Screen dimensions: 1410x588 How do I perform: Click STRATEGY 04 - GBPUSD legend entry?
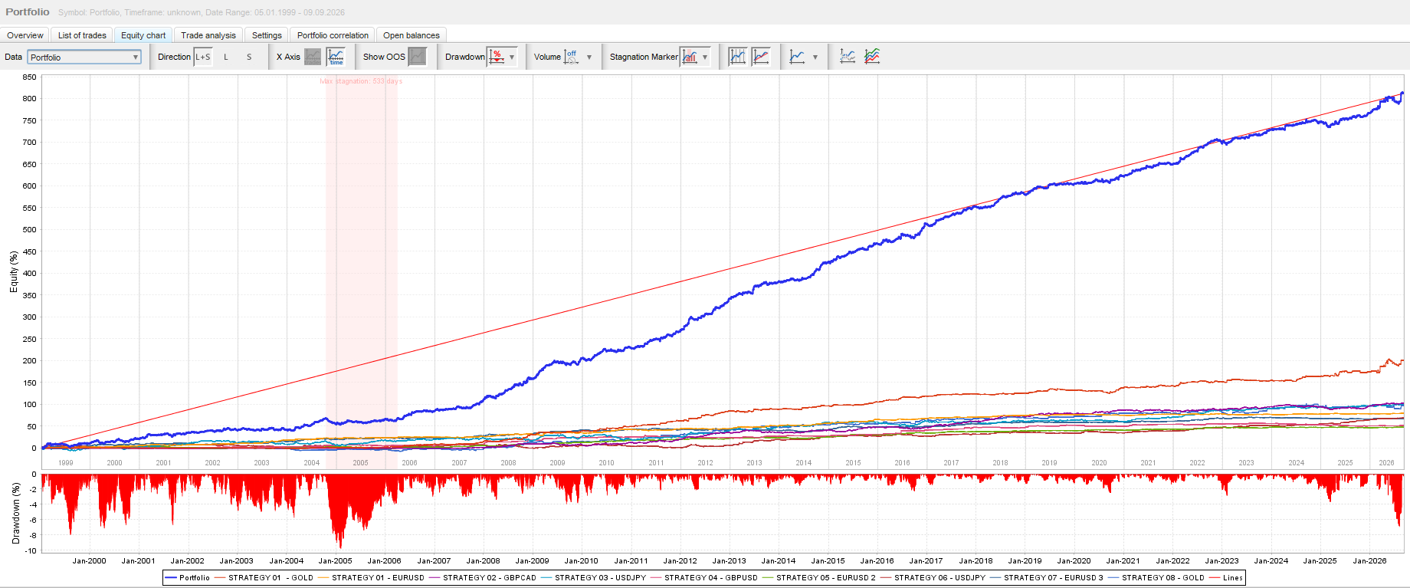[704, 578]
